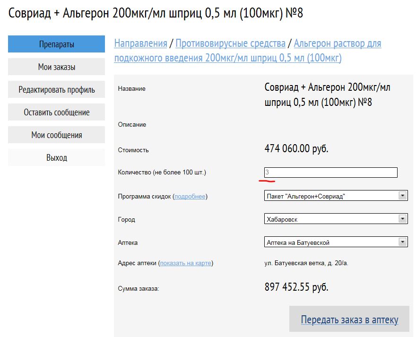
Task: Open the Город dropdown showing Хабаровск
Action: click(x=336, y=219)
